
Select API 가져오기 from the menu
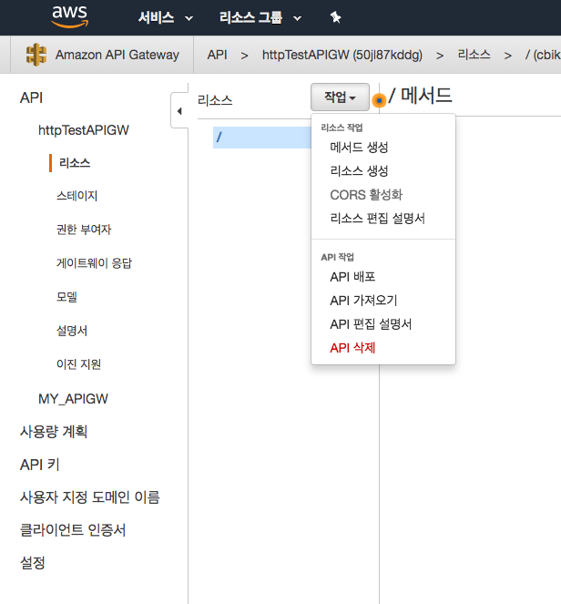coord(363,301)
